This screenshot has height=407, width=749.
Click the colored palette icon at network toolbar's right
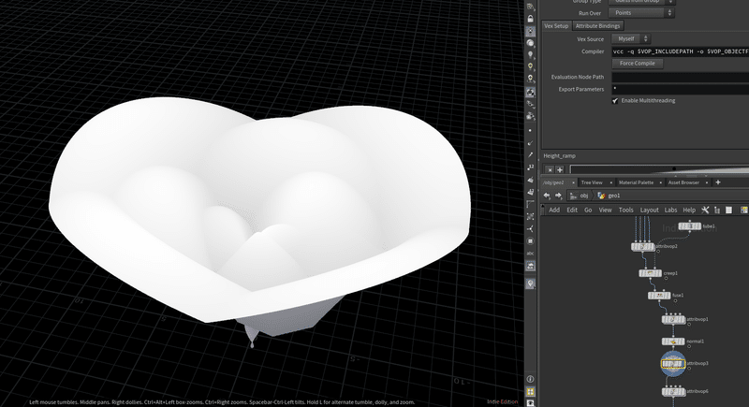pyautogui.click(x=743, y=210)
